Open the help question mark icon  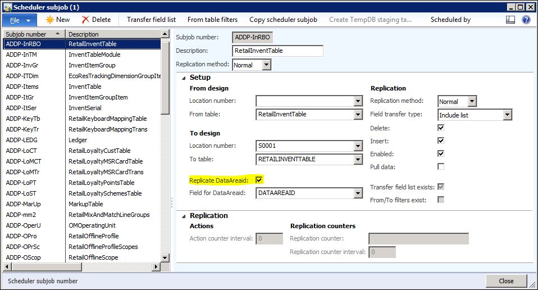(x=526, y=20)
